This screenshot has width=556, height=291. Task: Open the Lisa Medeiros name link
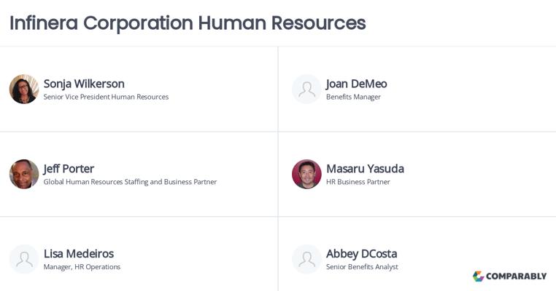click(79, 253)
